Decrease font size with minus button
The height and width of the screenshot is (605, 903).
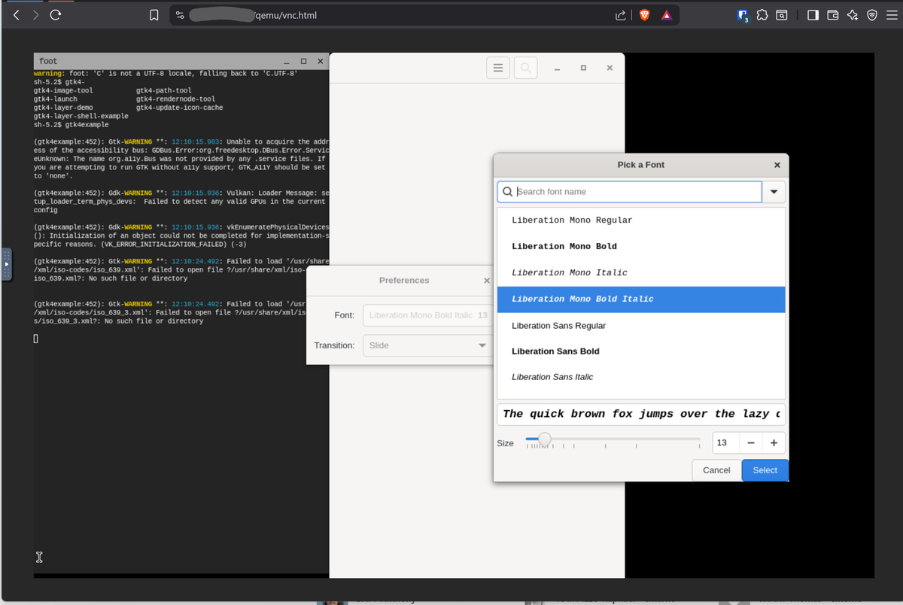pyautogui.click(x=751, y=443)
